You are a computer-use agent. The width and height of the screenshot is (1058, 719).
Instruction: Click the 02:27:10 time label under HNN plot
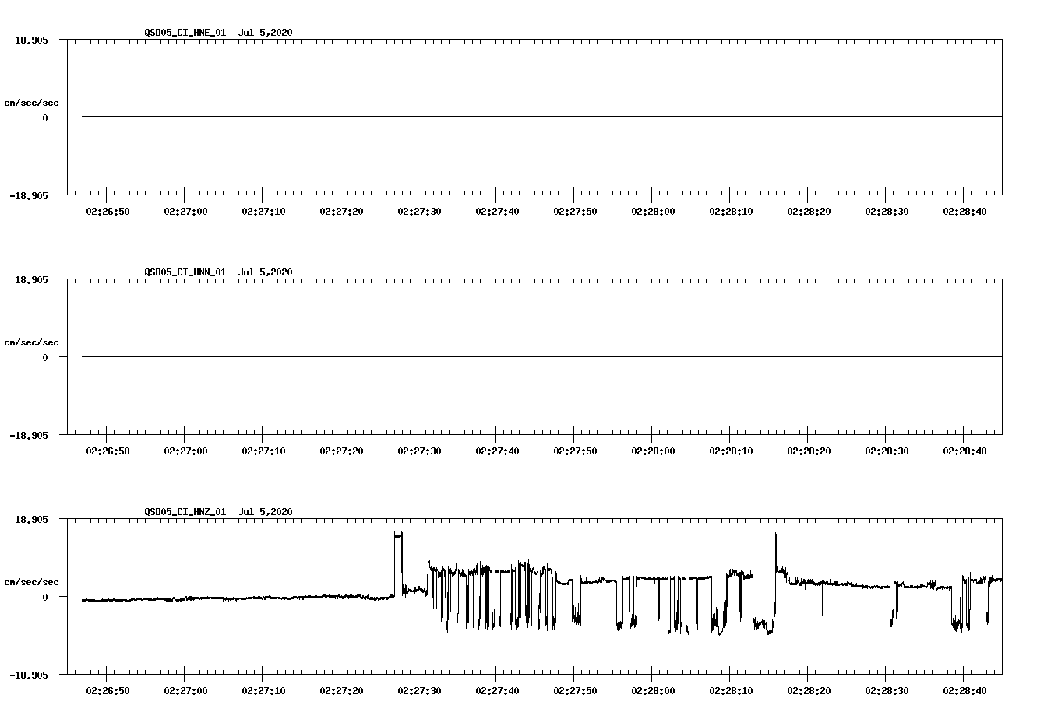click(263, 451)
